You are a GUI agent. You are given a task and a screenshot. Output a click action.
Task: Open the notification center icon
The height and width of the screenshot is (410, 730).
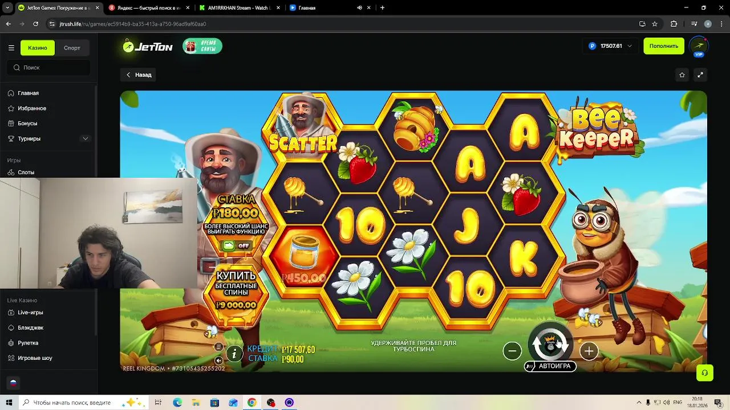click(718, 403)
